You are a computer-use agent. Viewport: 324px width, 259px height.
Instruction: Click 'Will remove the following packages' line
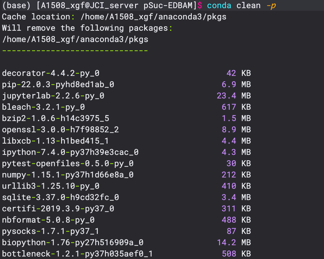coord(87,28)
